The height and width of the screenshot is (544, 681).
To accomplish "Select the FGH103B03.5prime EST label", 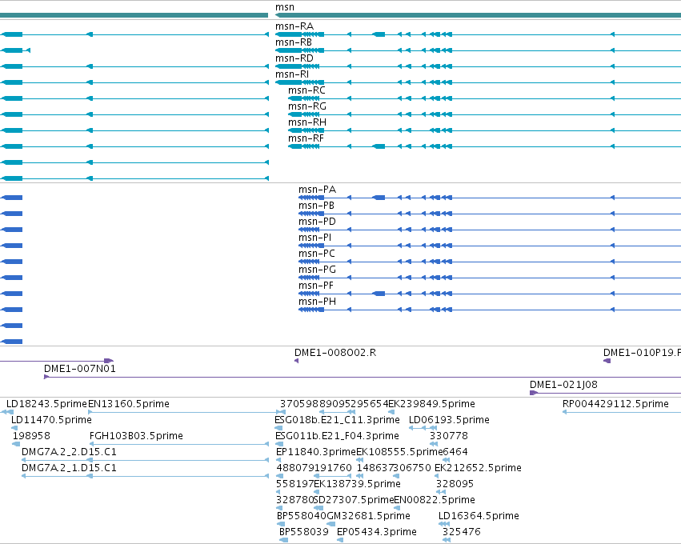I will click(x=136, y=436).
